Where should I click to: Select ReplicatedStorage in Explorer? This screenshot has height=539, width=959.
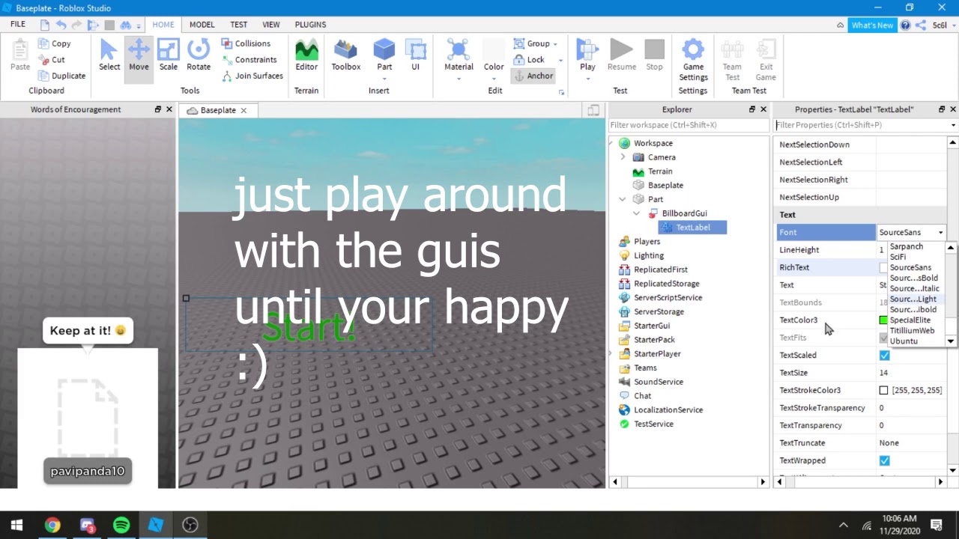(666, 284)
